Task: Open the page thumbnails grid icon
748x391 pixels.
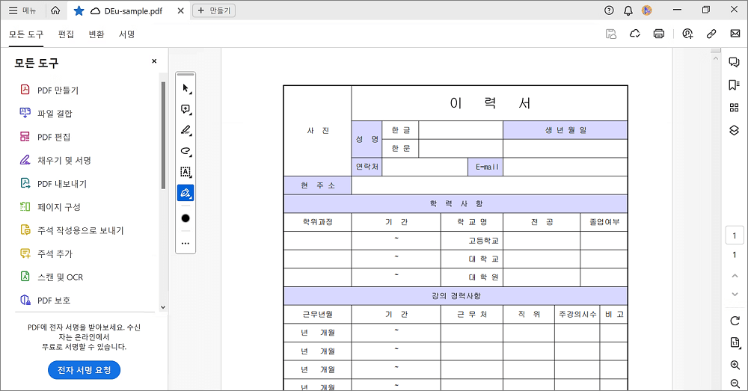Action: [x=735, y=108]
